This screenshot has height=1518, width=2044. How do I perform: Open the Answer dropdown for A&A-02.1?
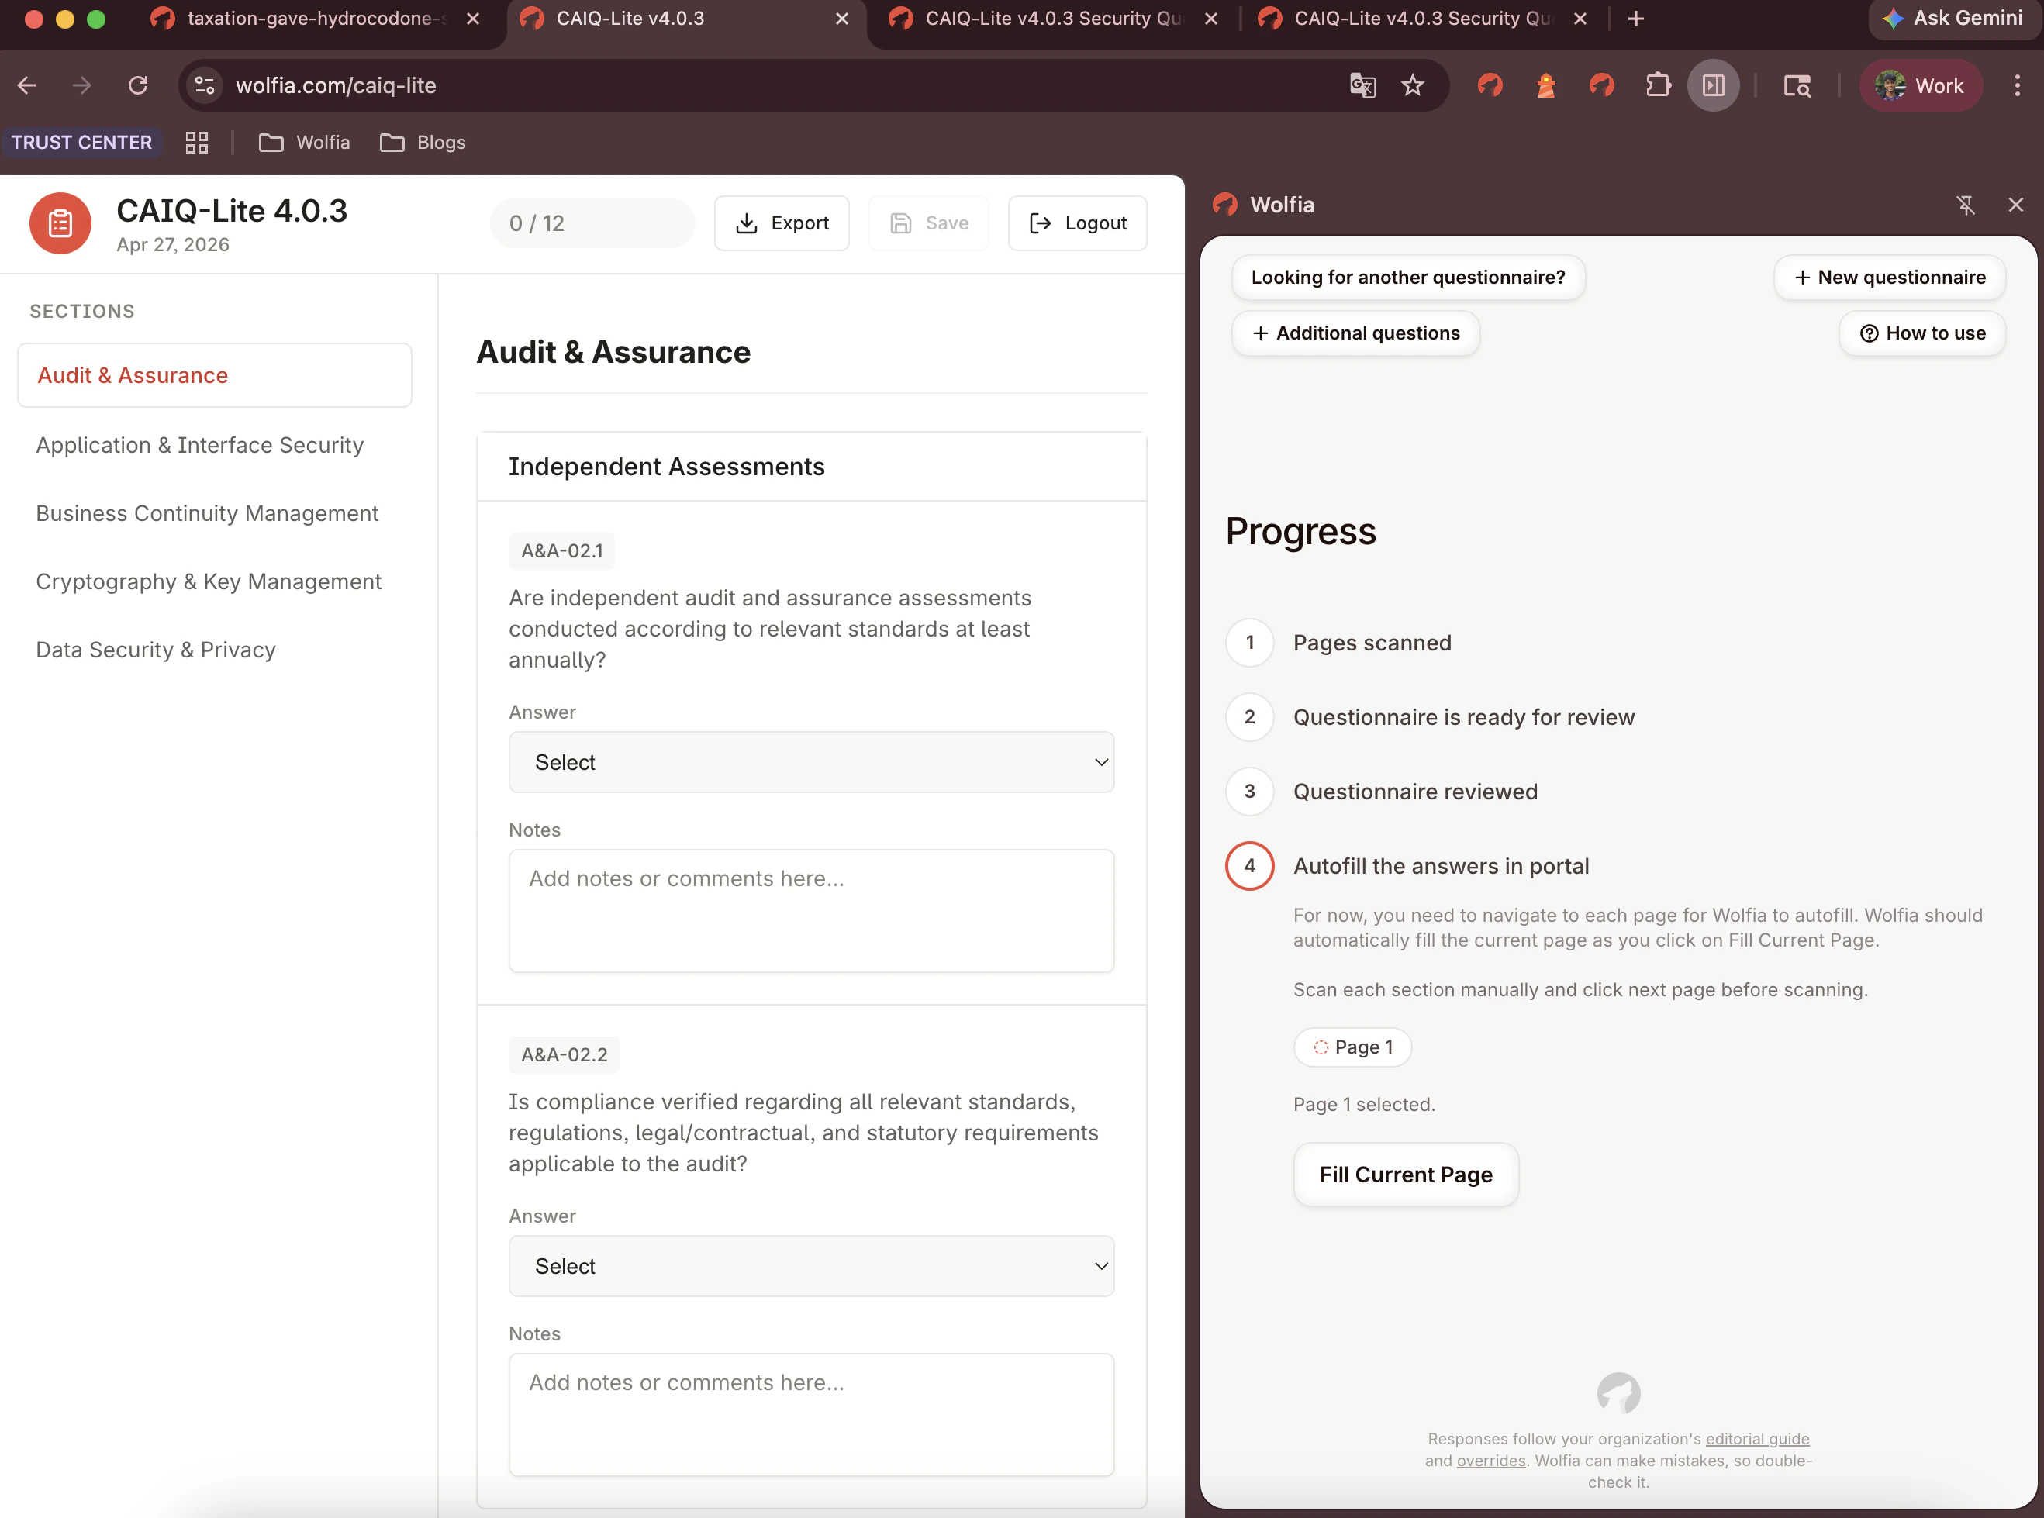(x=810, y=762)
